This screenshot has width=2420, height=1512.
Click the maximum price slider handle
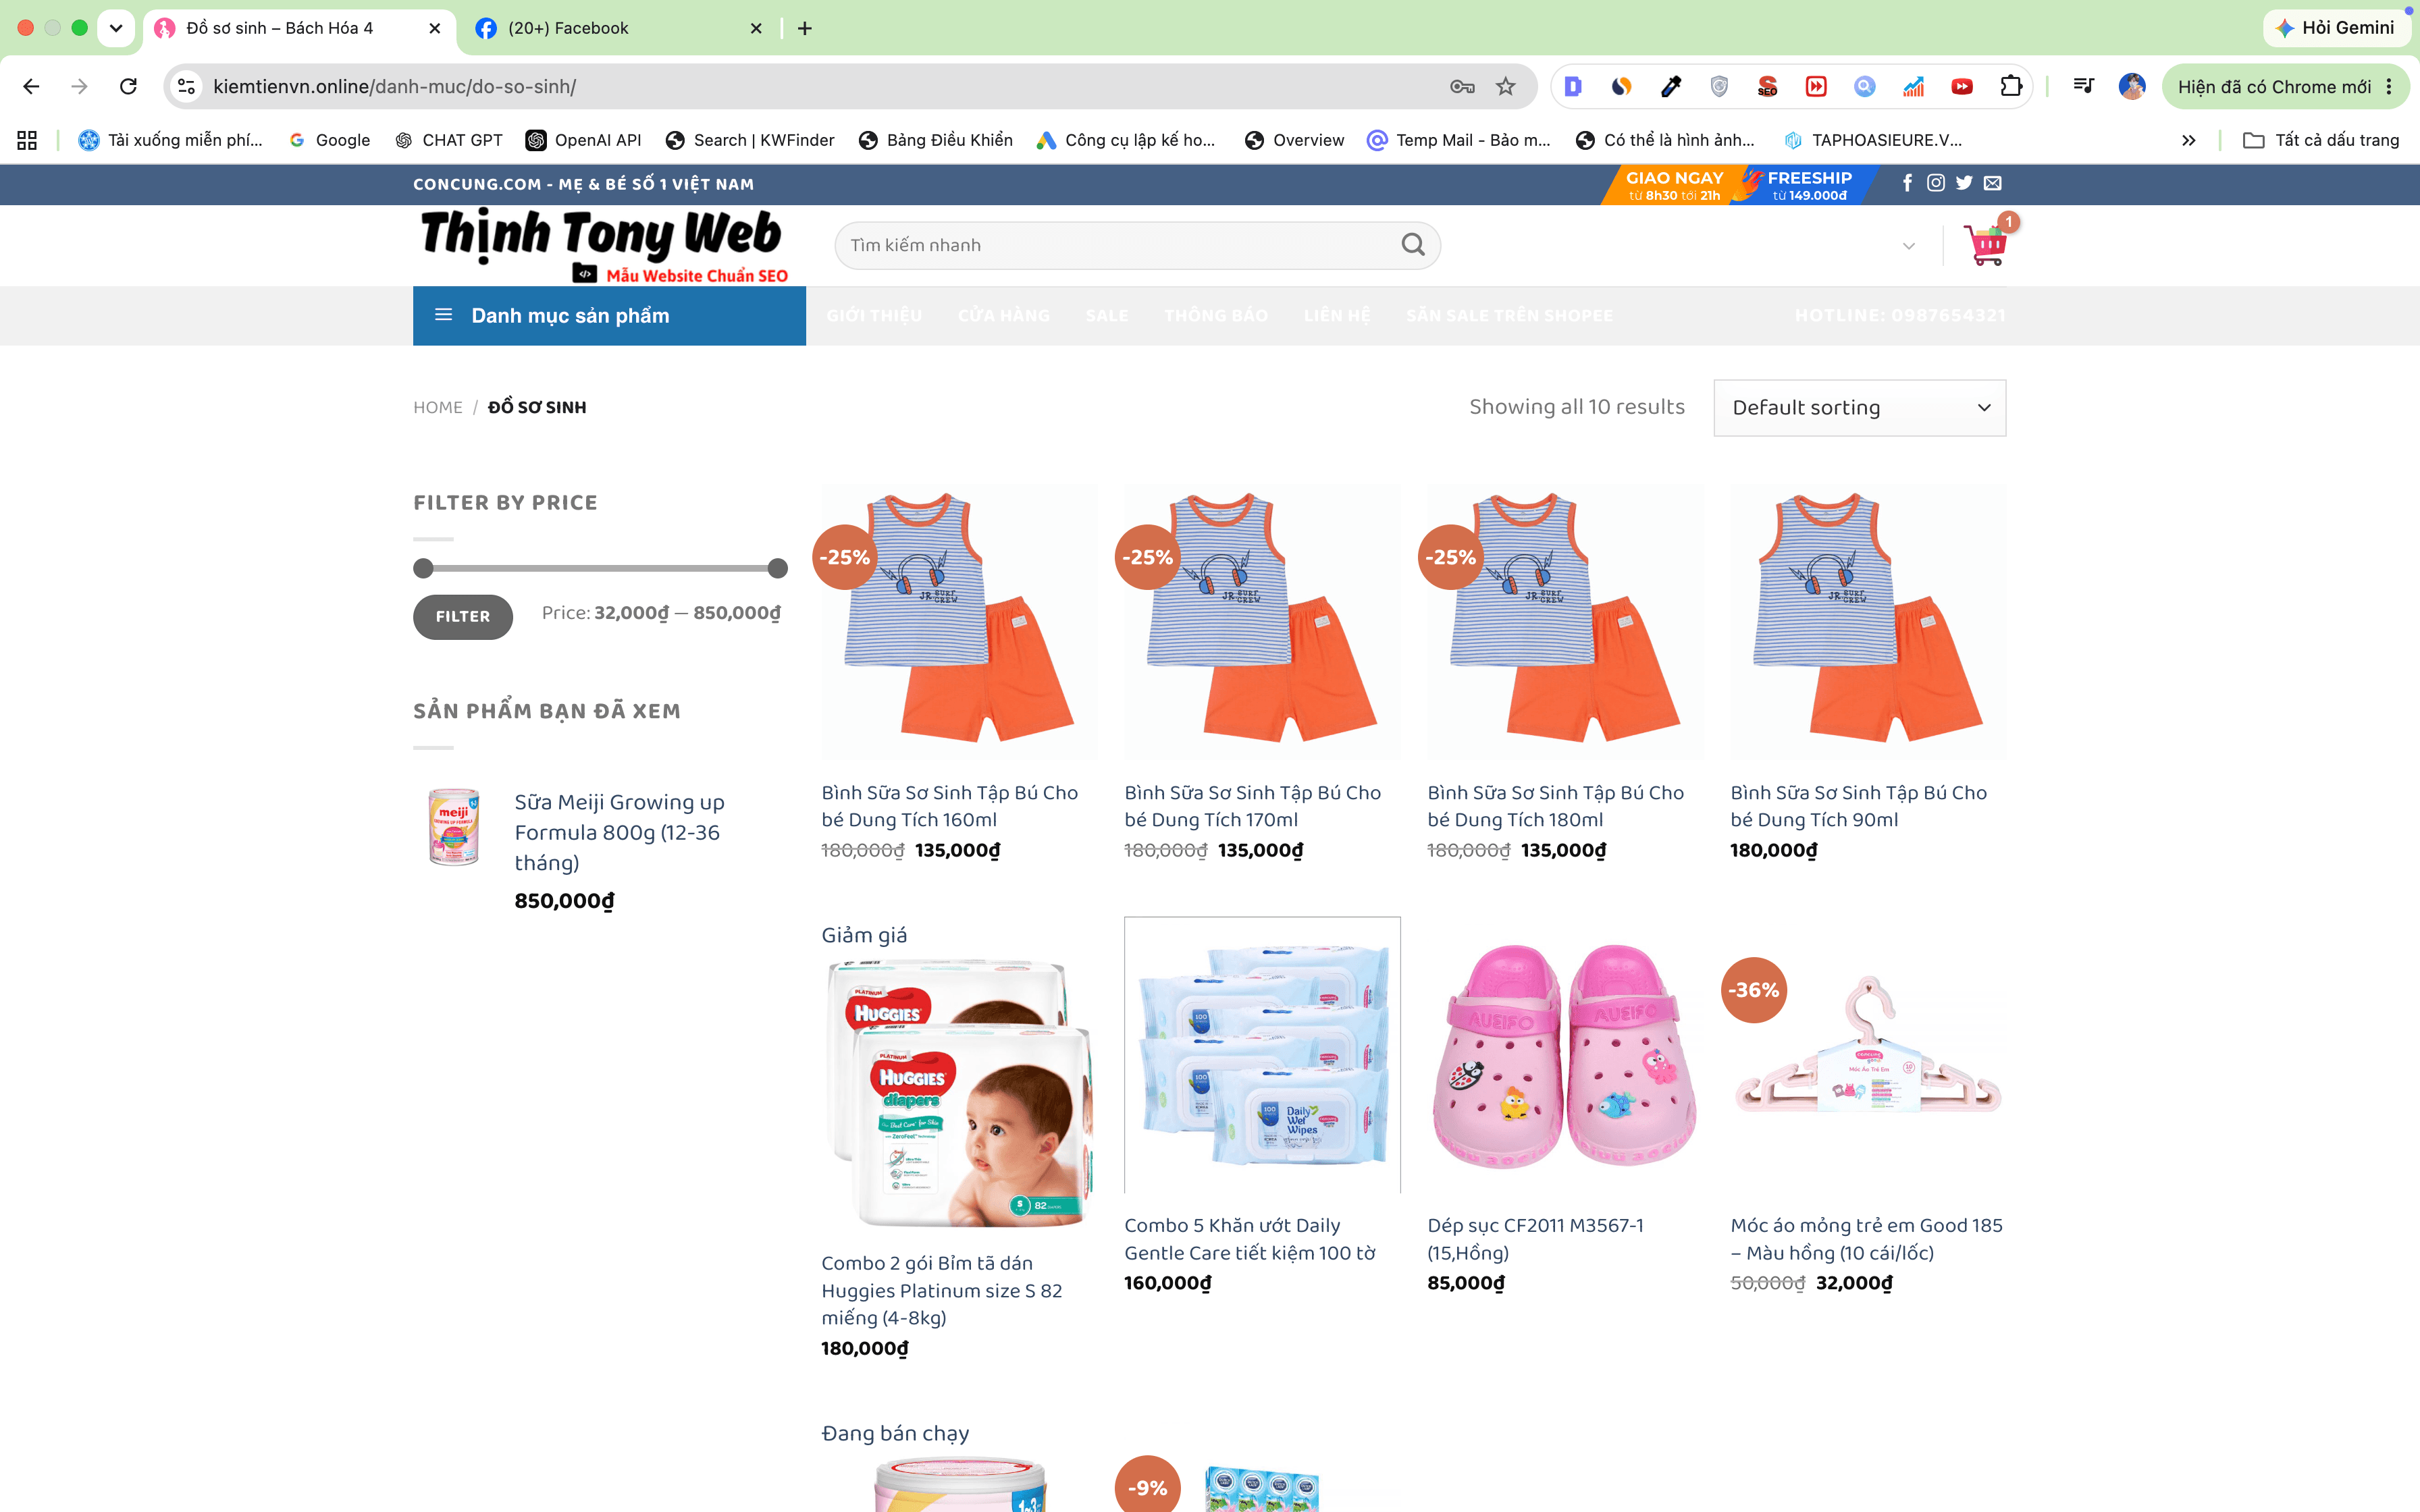click(x=777, y=569)
